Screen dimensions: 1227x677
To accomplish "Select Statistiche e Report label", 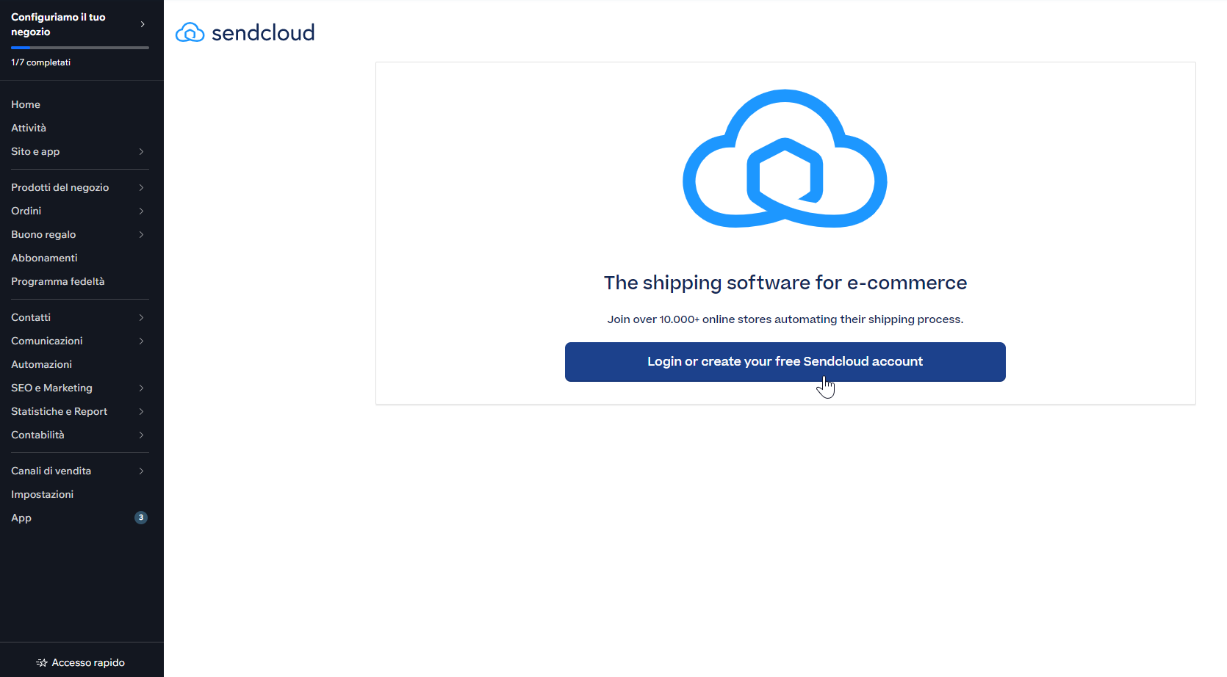I will tap(60, 411).
